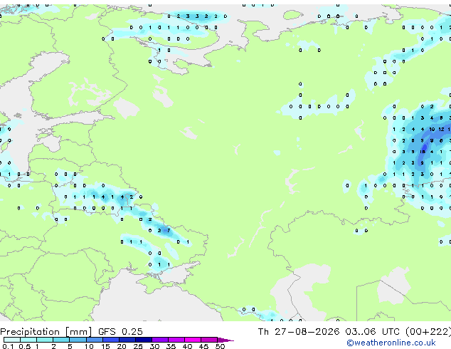Click the '50' legend scale label
451x349 pixels.
click(x=221, y=346)
